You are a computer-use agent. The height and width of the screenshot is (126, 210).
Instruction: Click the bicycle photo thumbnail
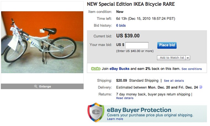pos(42,42)
